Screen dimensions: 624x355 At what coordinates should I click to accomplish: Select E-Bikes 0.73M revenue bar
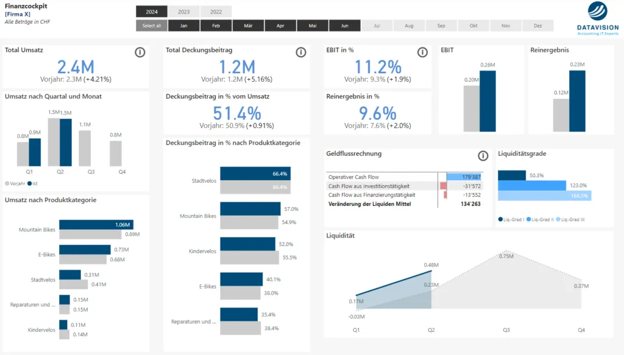85,250
